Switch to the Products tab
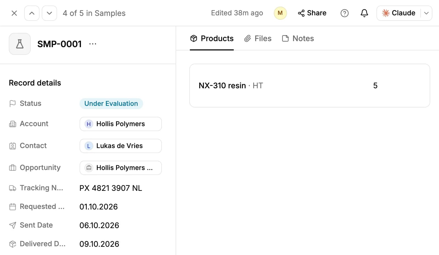The image size is (439, 255). (x=212, y=38)
